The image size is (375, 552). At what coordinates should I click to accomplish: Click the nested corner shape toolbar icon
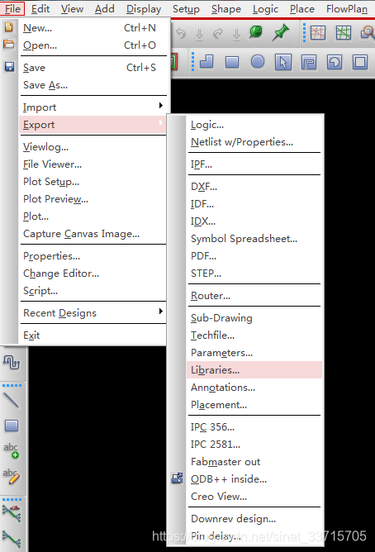[x=309, y=62]
